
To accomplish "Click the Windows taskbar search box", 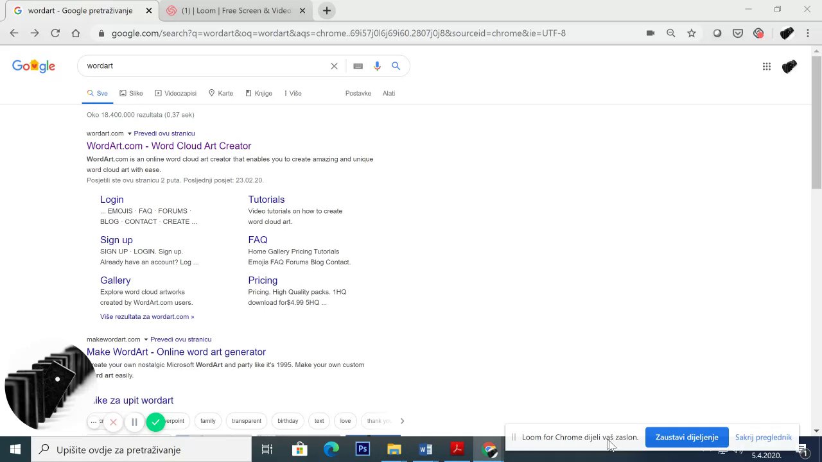I will 141,450.
